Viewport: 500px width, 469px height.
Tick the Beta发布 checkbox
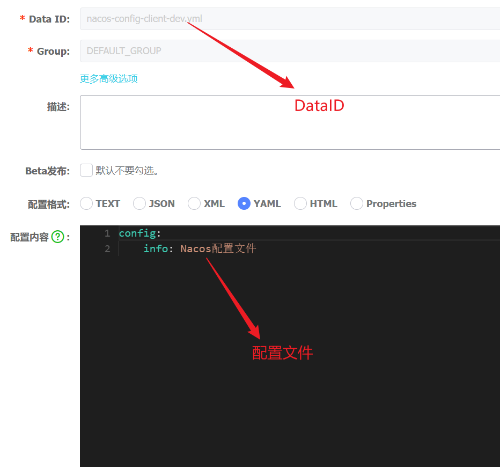pos(86,171)
